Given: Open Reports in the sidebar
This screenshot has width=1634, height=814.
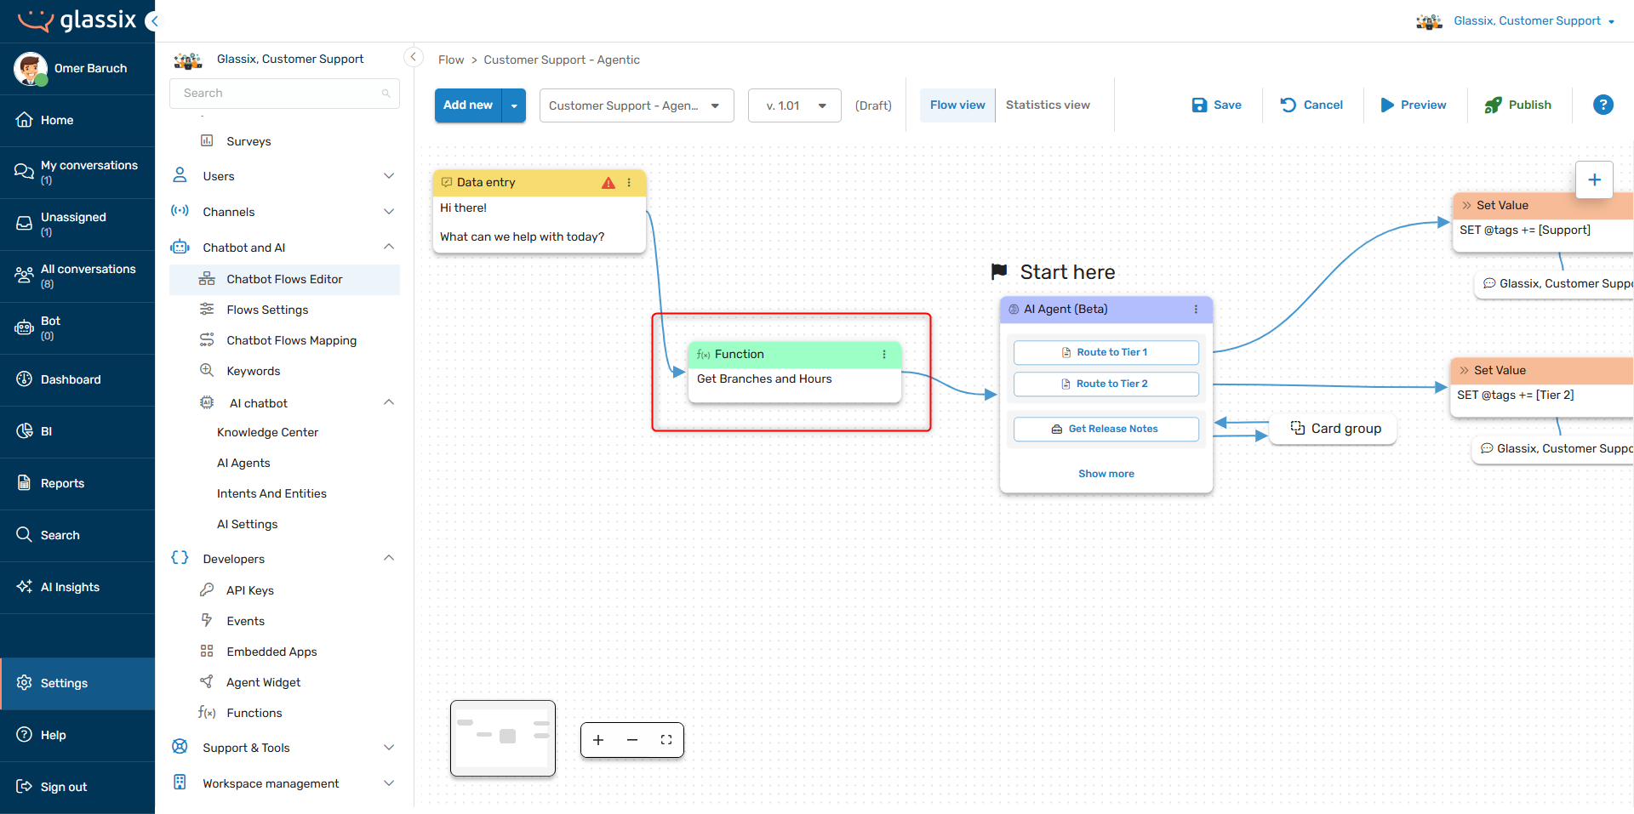Looking at the screenshot, I should (x=77, y=483).
